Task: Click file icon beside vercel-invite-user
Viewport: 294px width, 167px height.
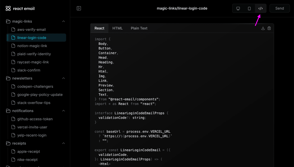Action: (x=13, y=127)
